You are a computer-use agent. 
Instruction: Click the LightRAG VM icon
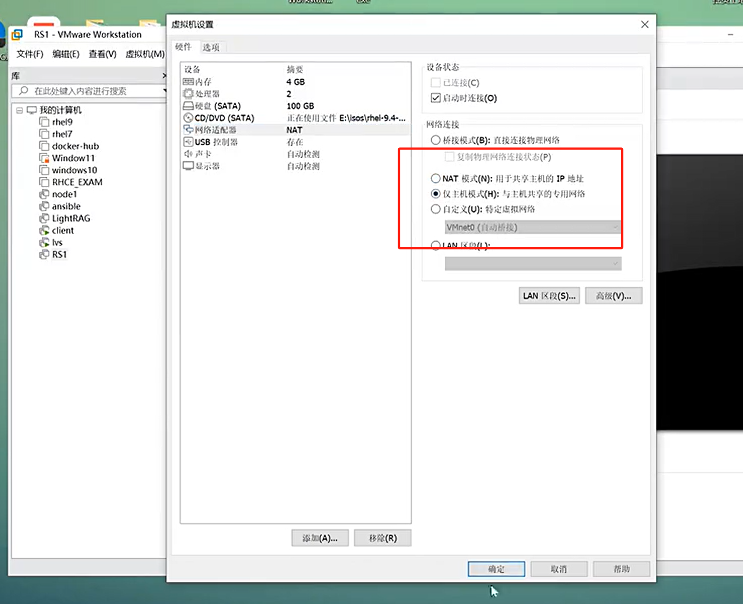click(x=44, y=218)
